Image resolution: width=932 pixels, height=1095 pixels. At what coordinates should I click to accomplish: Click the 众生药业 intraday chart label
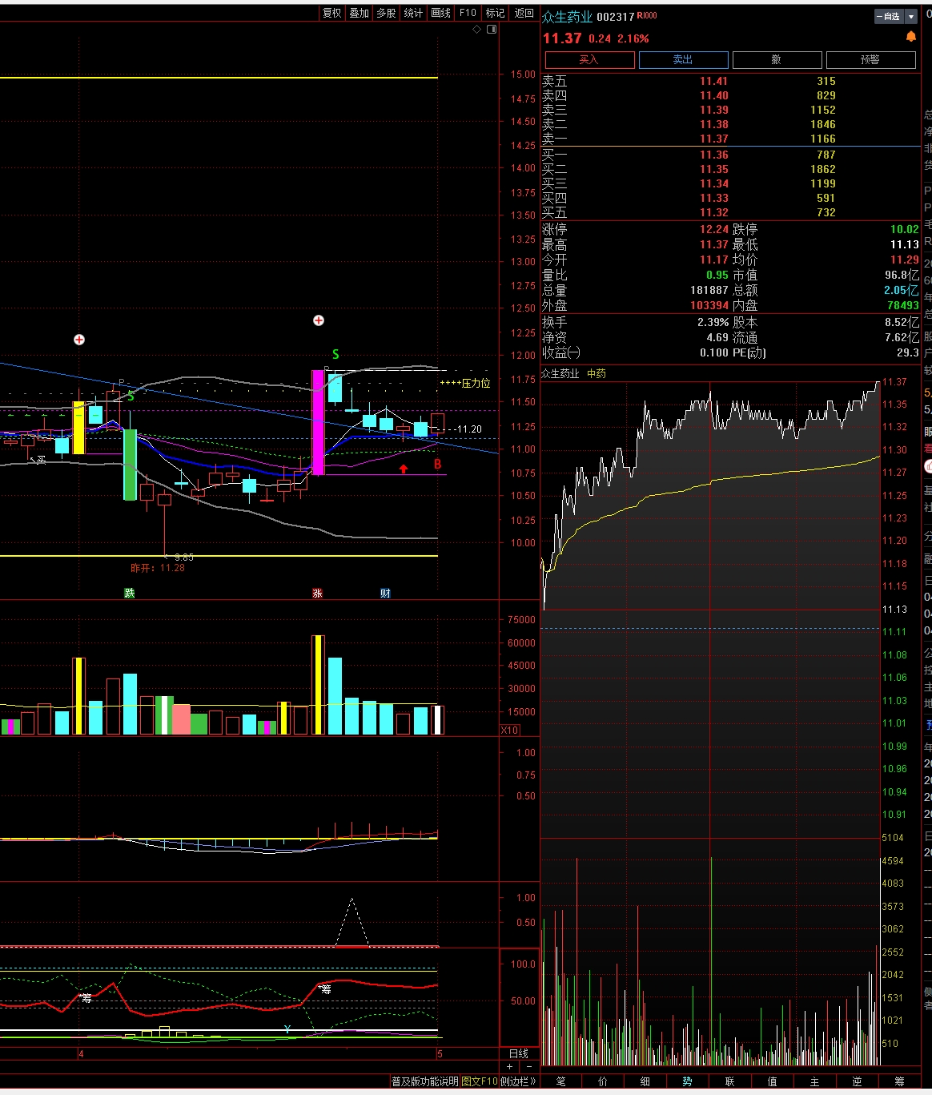click(x=561, y=373)
